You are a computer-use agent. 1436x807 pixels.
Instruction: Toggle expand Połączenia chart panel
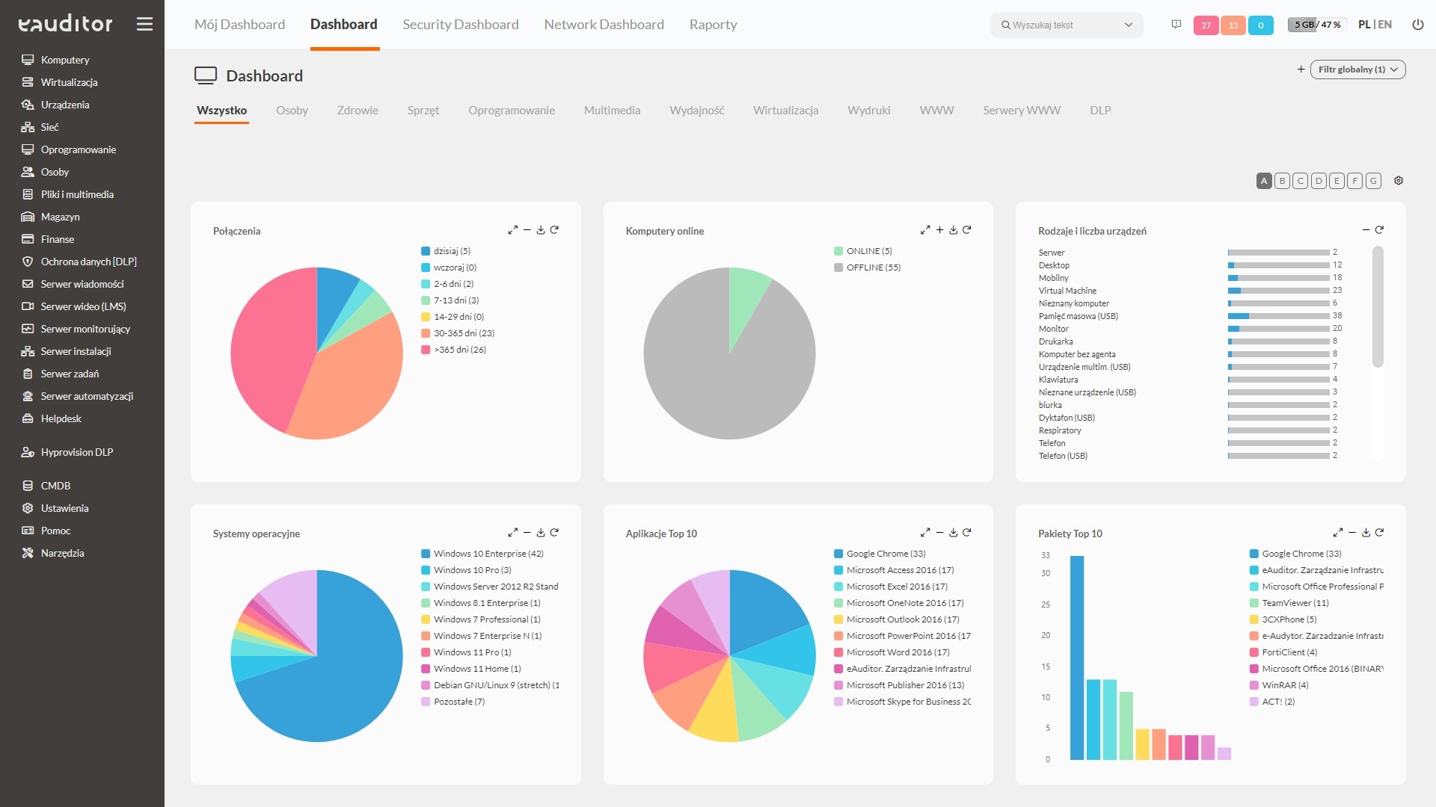coord(511,231)
